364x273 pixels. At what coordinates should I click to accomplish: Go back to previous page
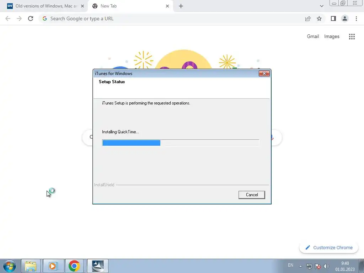pos(8,18)
